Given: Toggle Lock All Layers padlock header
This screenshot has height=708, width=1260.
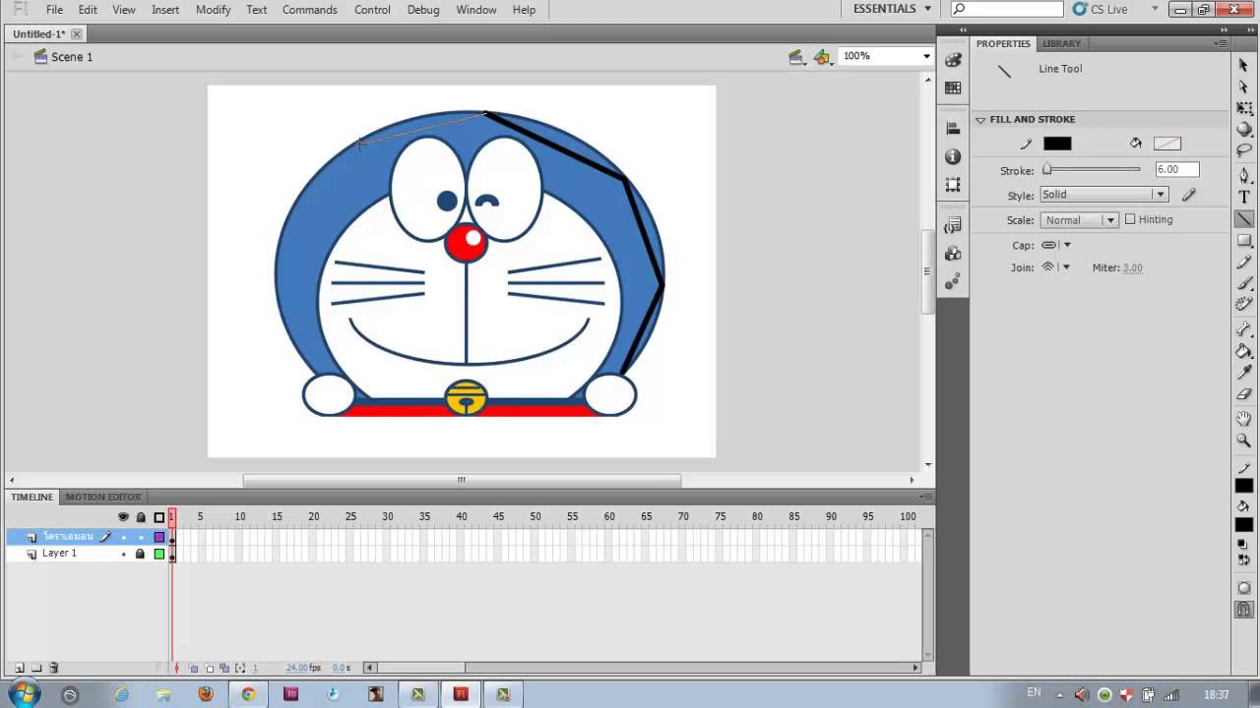Looking at the screenshot, I should click(x=140, y=517).
